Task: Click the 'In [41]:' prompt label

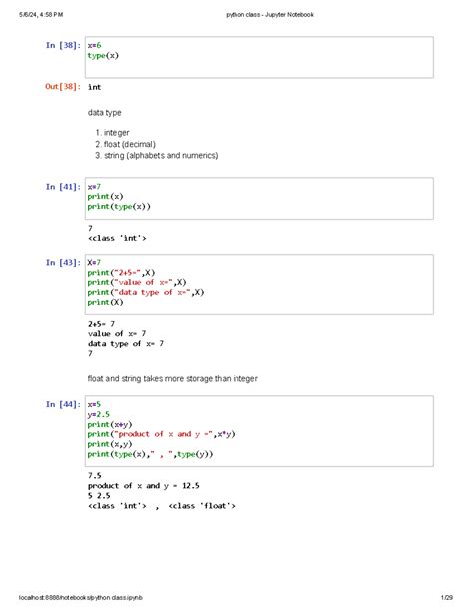Action: [63, 187]
